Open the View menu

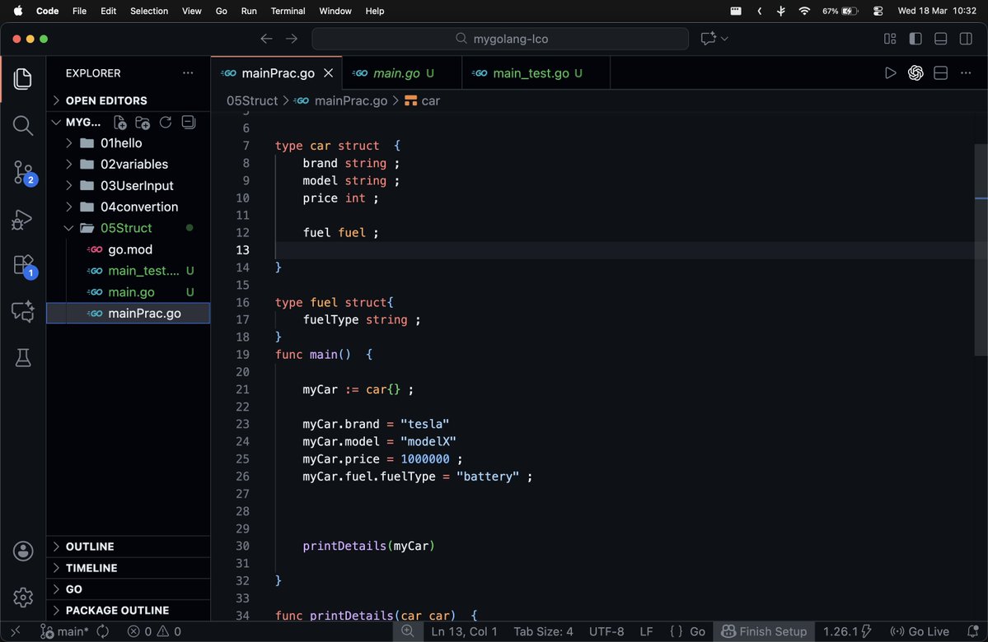click(x=191, y=11)
